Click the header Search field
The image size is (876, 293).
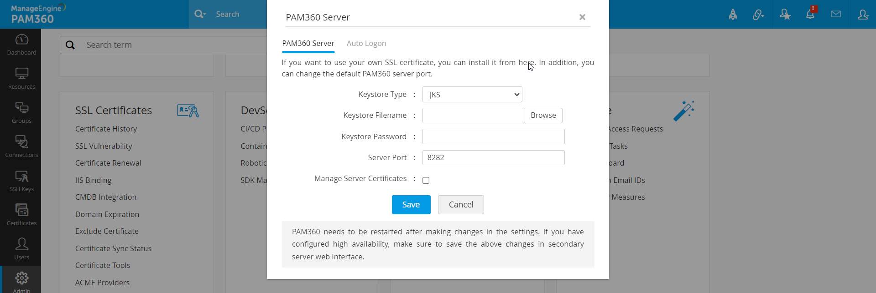click(240, 14)
